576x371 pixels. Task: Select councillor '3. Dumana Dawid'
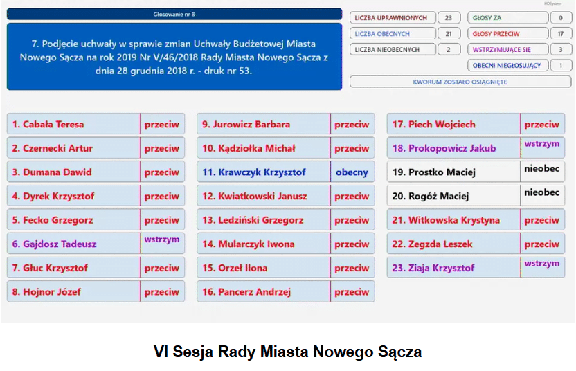point(73,172)
